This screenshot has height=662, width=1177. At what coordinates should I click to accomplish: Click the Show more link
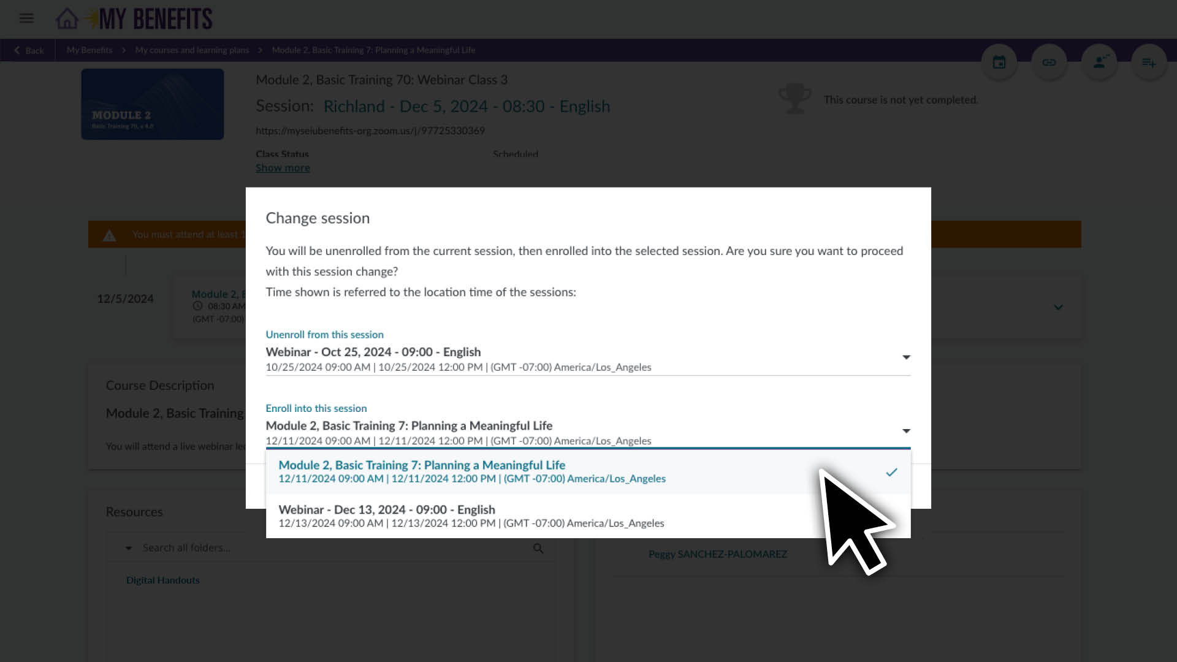(283, 167)
